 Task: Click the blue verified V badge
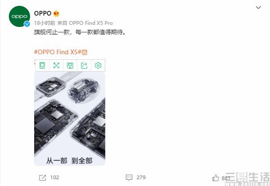click(27, 24)
